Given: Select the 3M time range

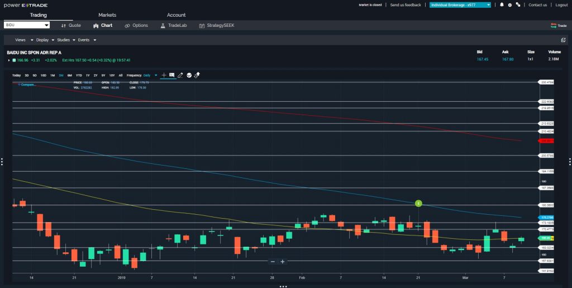Looking at the screenshot, I should click(x=61, y=75).
